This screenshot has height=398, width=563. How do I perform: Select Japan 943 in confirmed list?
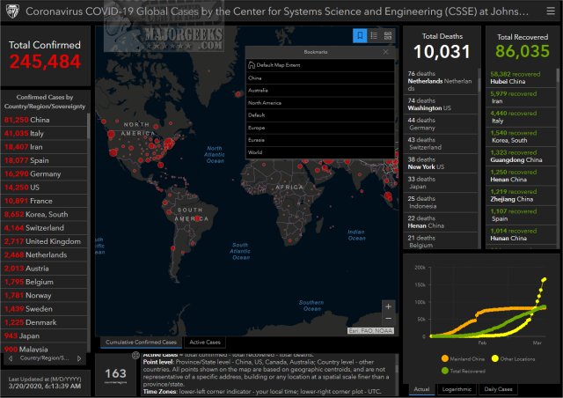tap(44, 335)
